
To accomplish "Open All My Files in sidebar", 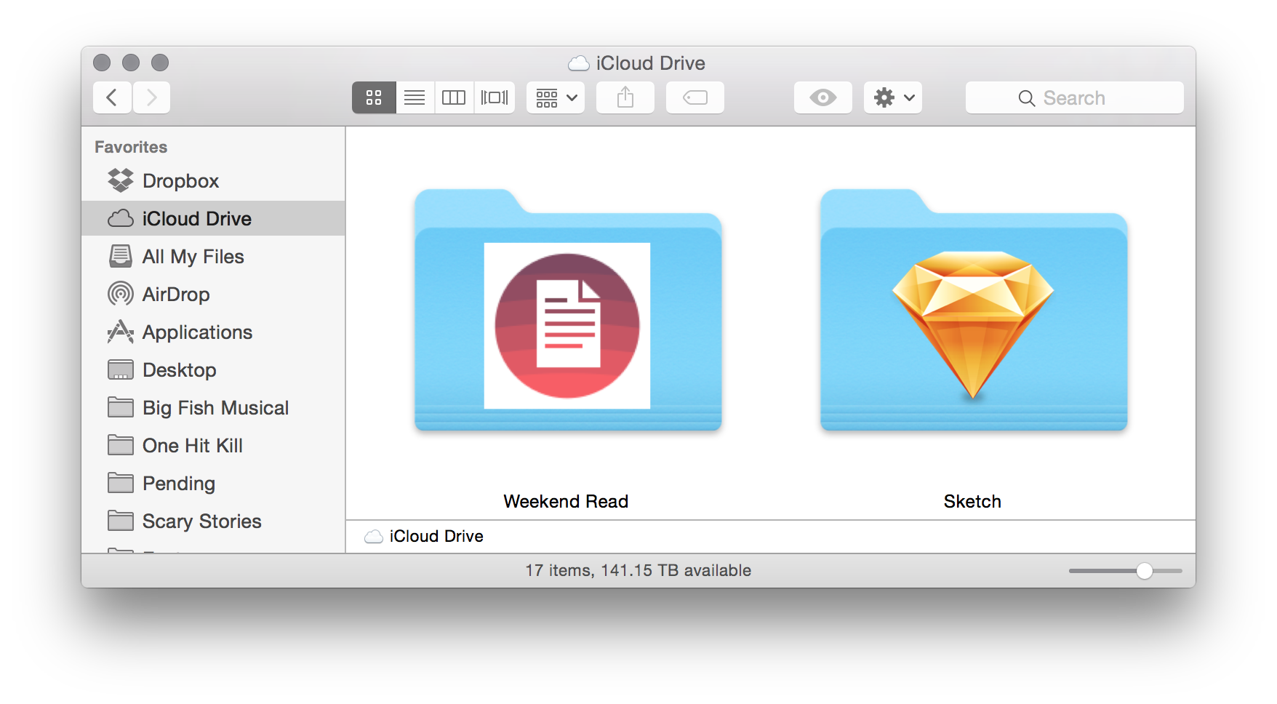I will pos(213,256).
